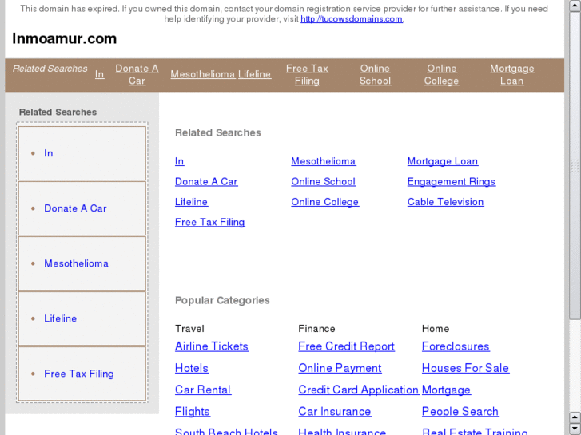581x435 pixels.
Task: Click the 'Popular Categories' heading
Action: point(222,300)
